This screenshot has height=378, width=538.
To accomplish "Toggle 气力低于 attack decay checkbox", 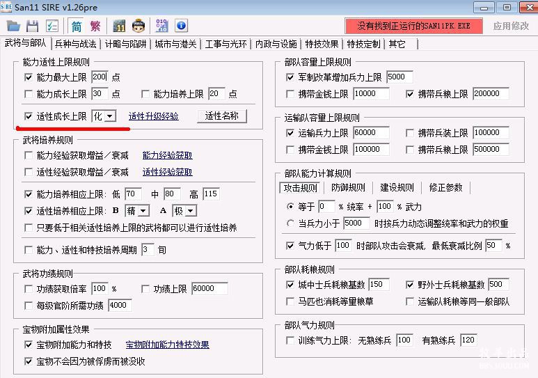I will click(x=290, y=246).
